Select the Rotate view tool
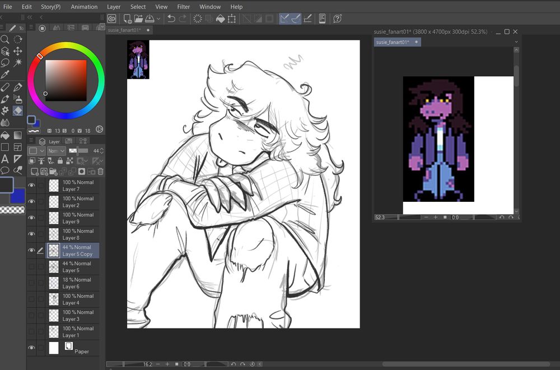The height and width of the screenshot is (370, 560). pyautogui.click(x=18, y=39)
